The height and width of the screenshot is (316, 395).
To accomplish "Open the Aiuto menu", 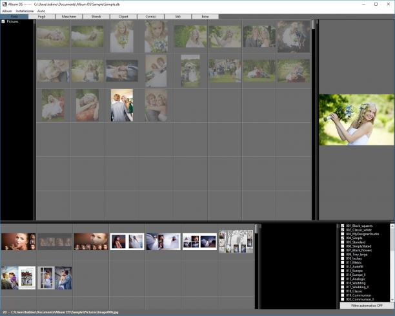I will (41, 11).
